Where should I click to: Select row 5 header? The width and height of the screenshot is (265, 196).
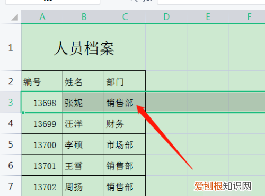(x=11, y=144)
